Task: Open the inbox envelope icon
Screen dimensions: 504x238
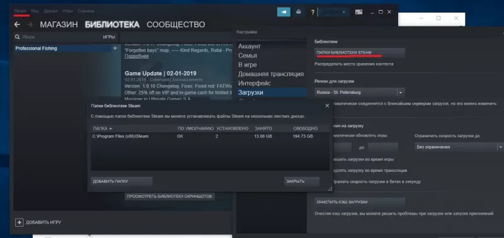Action: click(x=299, y=12)
